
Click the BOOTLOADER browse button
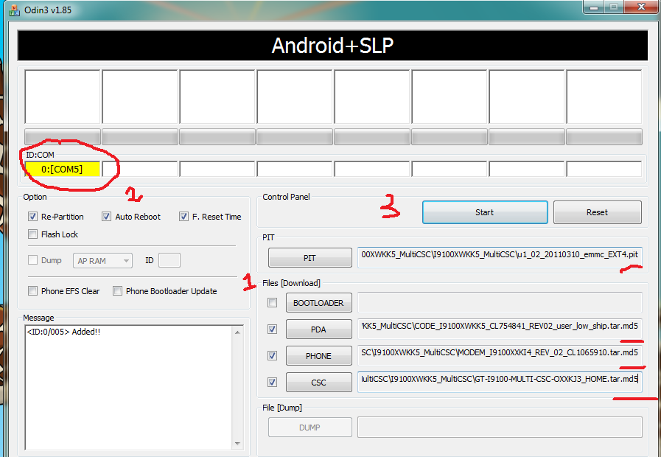point(318,303)
